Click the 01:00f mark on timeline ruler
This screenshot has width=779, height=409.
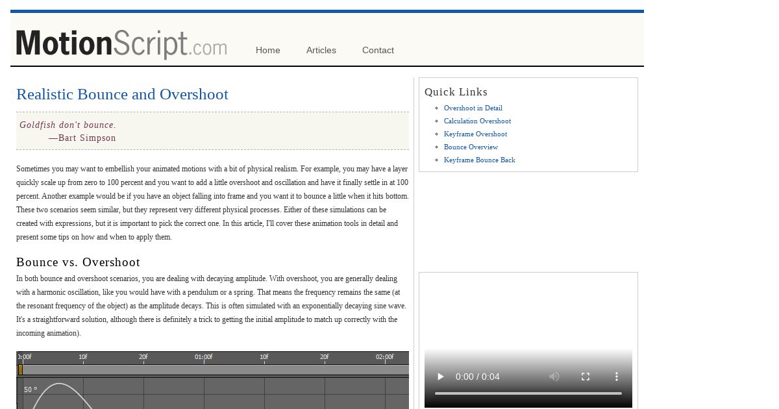[x=204, y=357]
